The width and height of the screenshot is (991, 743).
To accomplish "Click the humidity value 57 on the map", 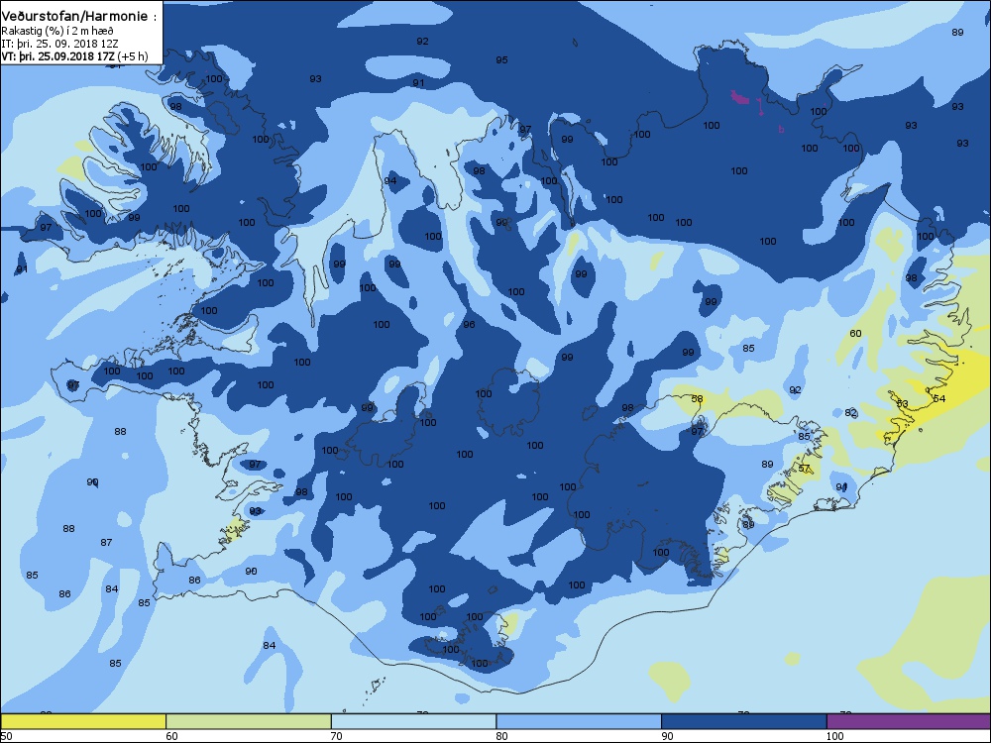I will click(x=804, y=469).
